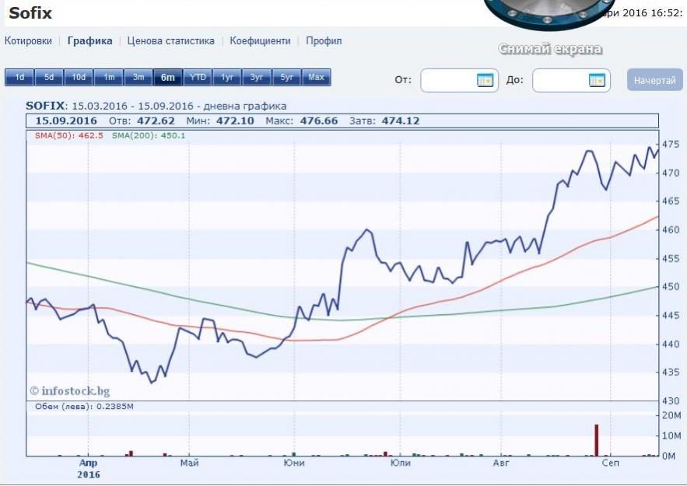
Task: Select the 3m period button
Action: point(138,78)
